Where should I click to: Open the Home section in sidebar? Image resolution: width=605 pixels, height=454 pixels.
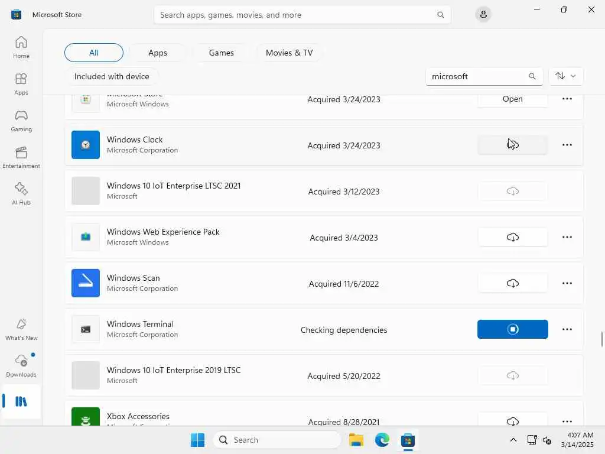21,47
